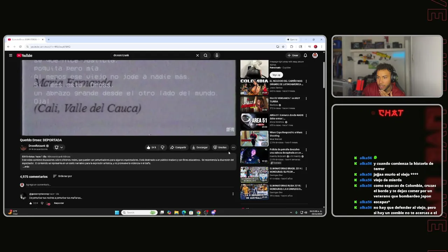The width and height of the screenshot is (448, 252).
Task: Click the Gracias super thanks button
Action: (x=220, y=147)
